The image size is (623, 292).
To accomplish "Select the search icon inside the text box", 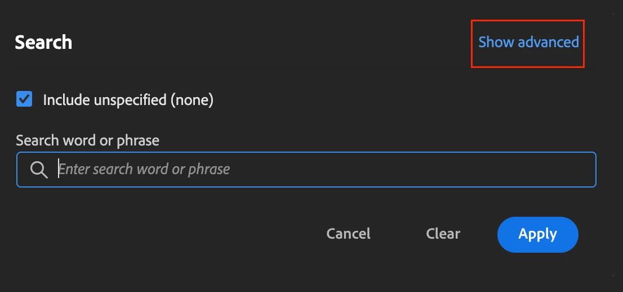I will coord(39,170).
